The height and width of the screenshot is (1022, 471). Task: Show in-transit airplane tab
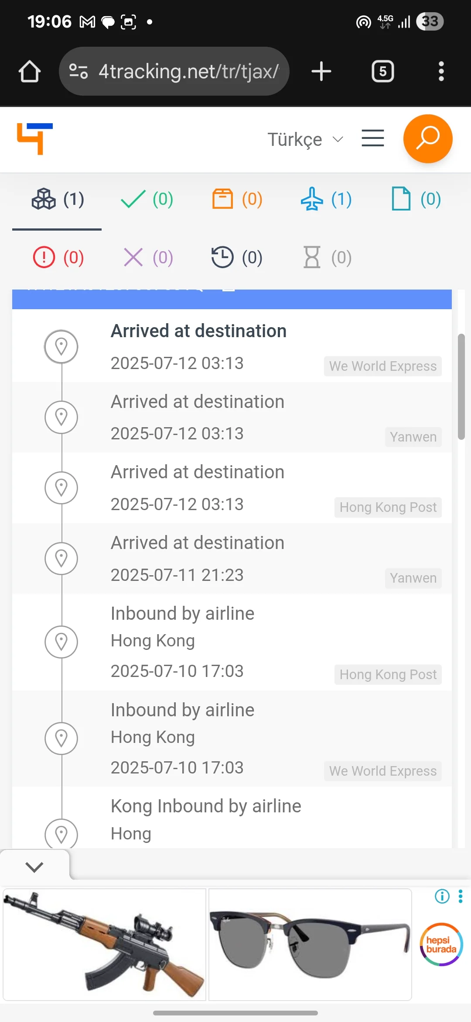tap(326, 200)
